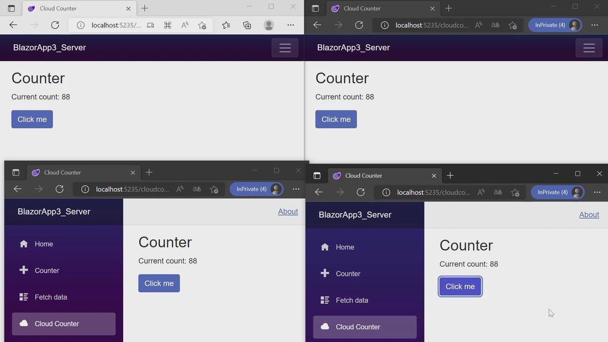608x342 pixels.
Task: Favorite this page in top-right window
Action: coord(512,25)
